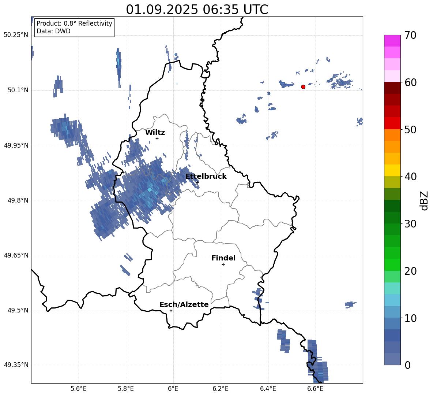Click the 49.95°N latitude label
433x396 pixels.
[16, 145]
